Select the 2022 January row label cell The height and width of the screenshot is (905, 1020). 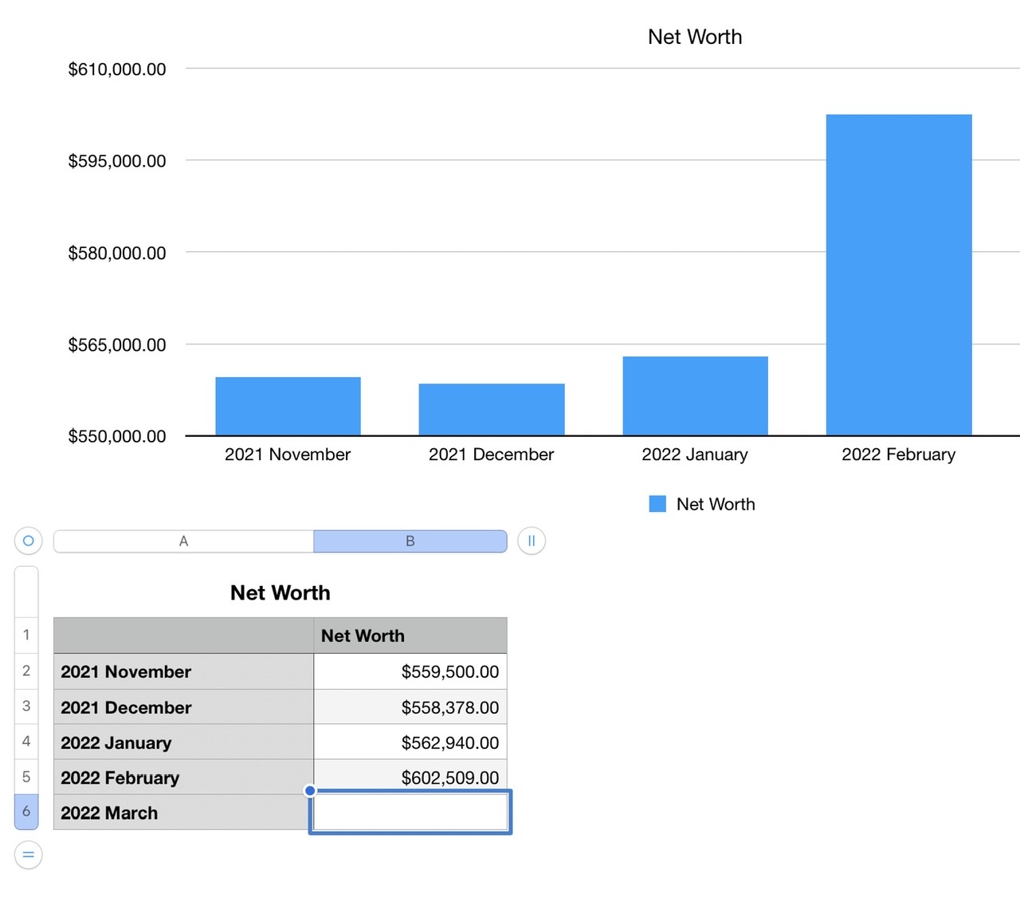tap(183, 742)
